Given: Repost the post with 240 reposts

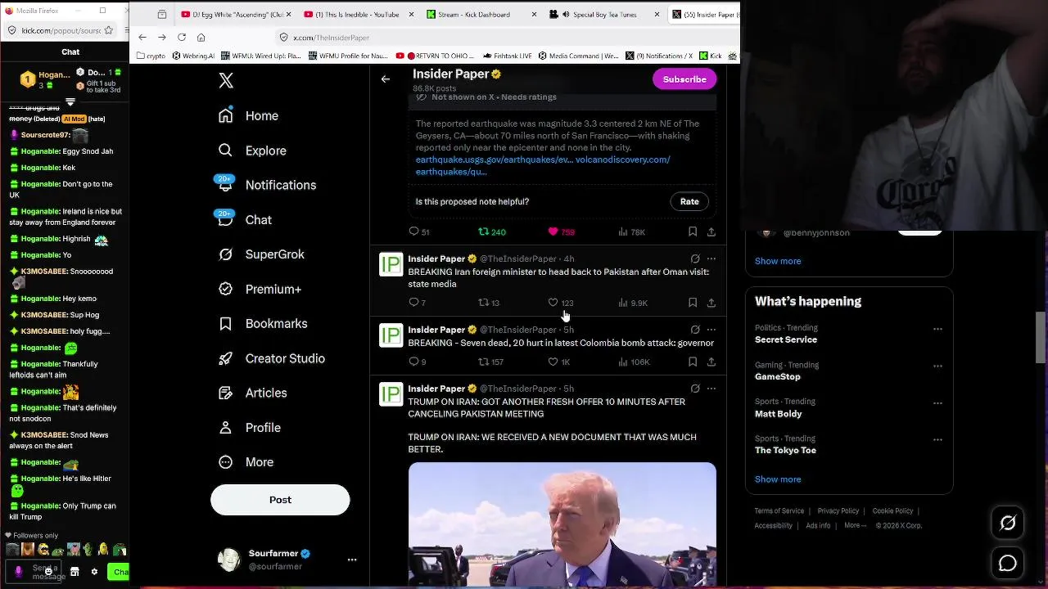Looking at the screenshot, I should click(x=492, y=232).
